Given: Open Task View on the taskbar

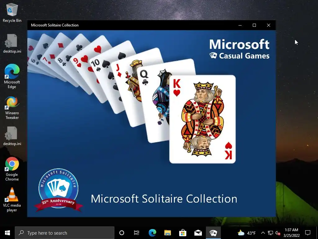Looking at the screenshot, I should [x=137, y=233].
